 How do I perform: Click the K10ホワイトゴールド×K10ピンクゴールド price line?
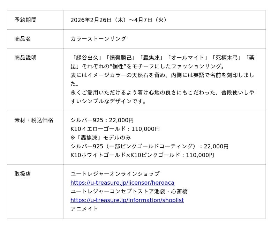(x=142, y=155)
